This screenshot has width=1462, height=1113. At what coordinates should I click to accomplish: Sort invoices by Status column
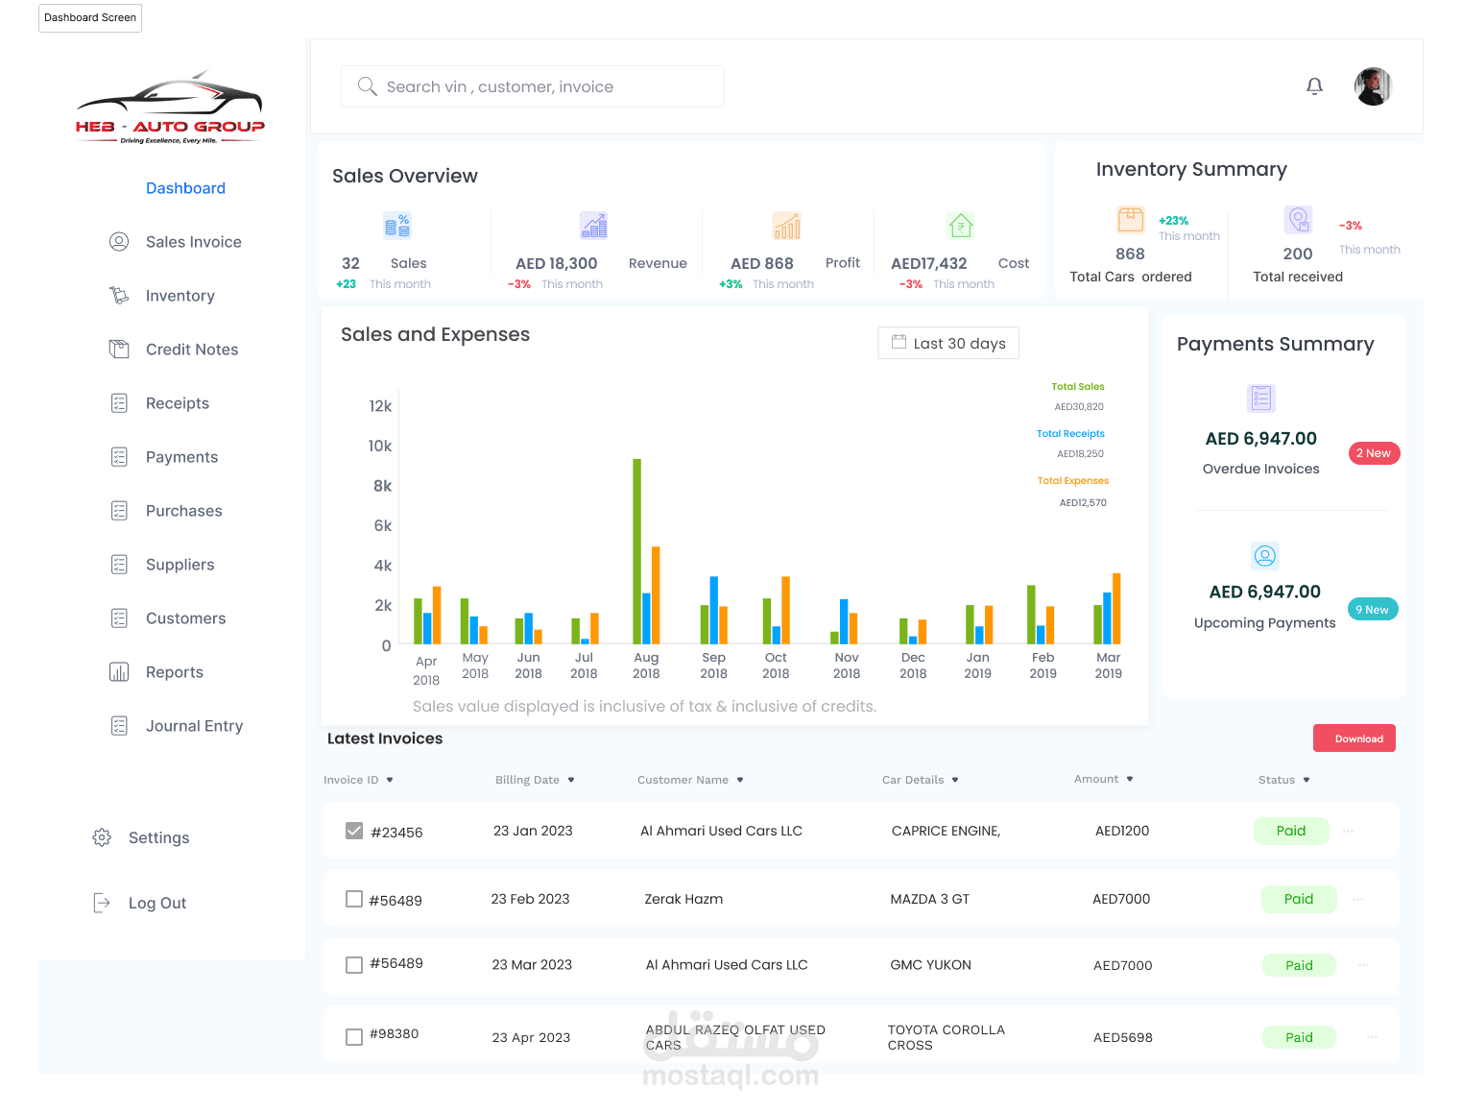click(x=1283, y=780)
